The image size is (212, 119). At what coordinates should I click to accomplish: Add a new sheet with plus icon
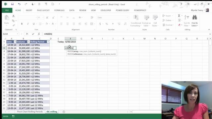pyautogui.click(x=64, y=112)
